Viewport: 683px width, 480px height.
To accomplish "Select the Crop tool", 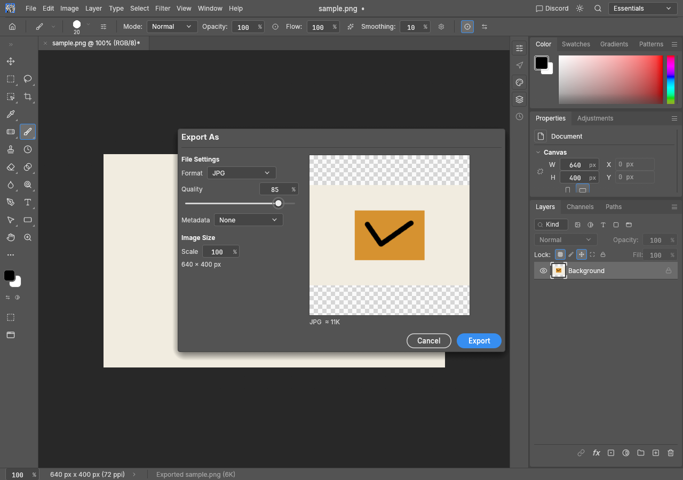I will [28, 97].
